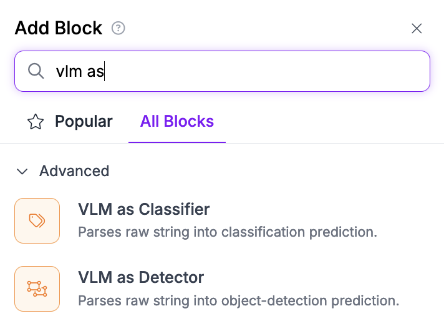Click the classification prediction description text

228,232
